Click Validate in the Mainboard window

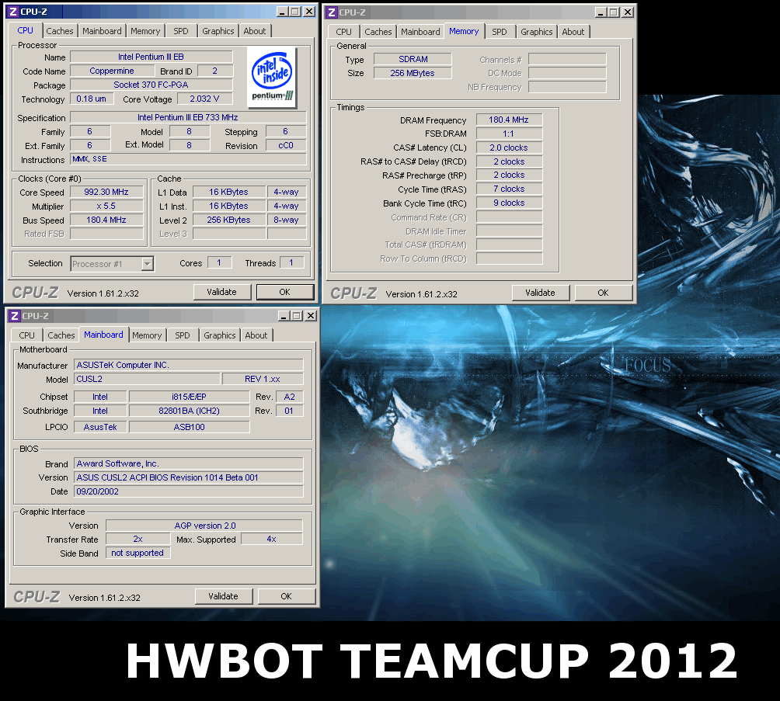(x=223, y=596)
